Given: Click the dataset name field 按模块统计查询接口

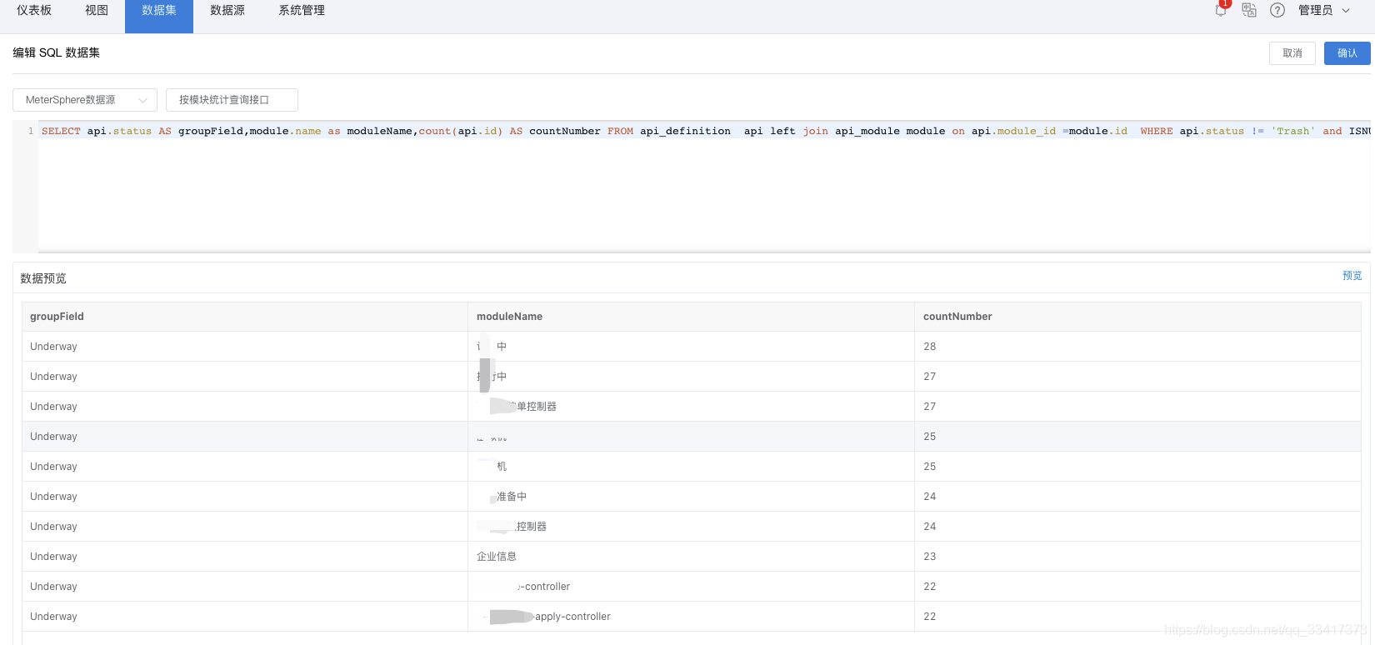Looking at the screenshot, I should (232, 100).
